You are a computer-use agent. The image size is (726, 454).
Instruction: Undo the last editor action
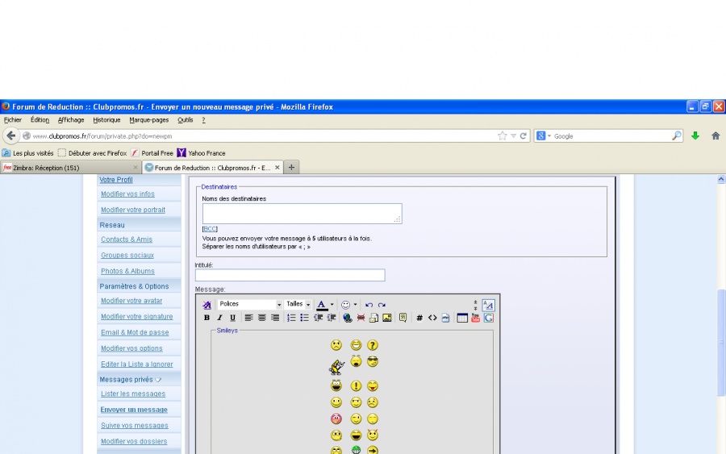pyautogui.click(x=369, y=305)
